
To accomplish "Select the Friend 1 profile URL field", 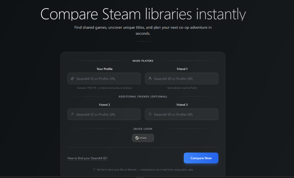I will (184, 79).
